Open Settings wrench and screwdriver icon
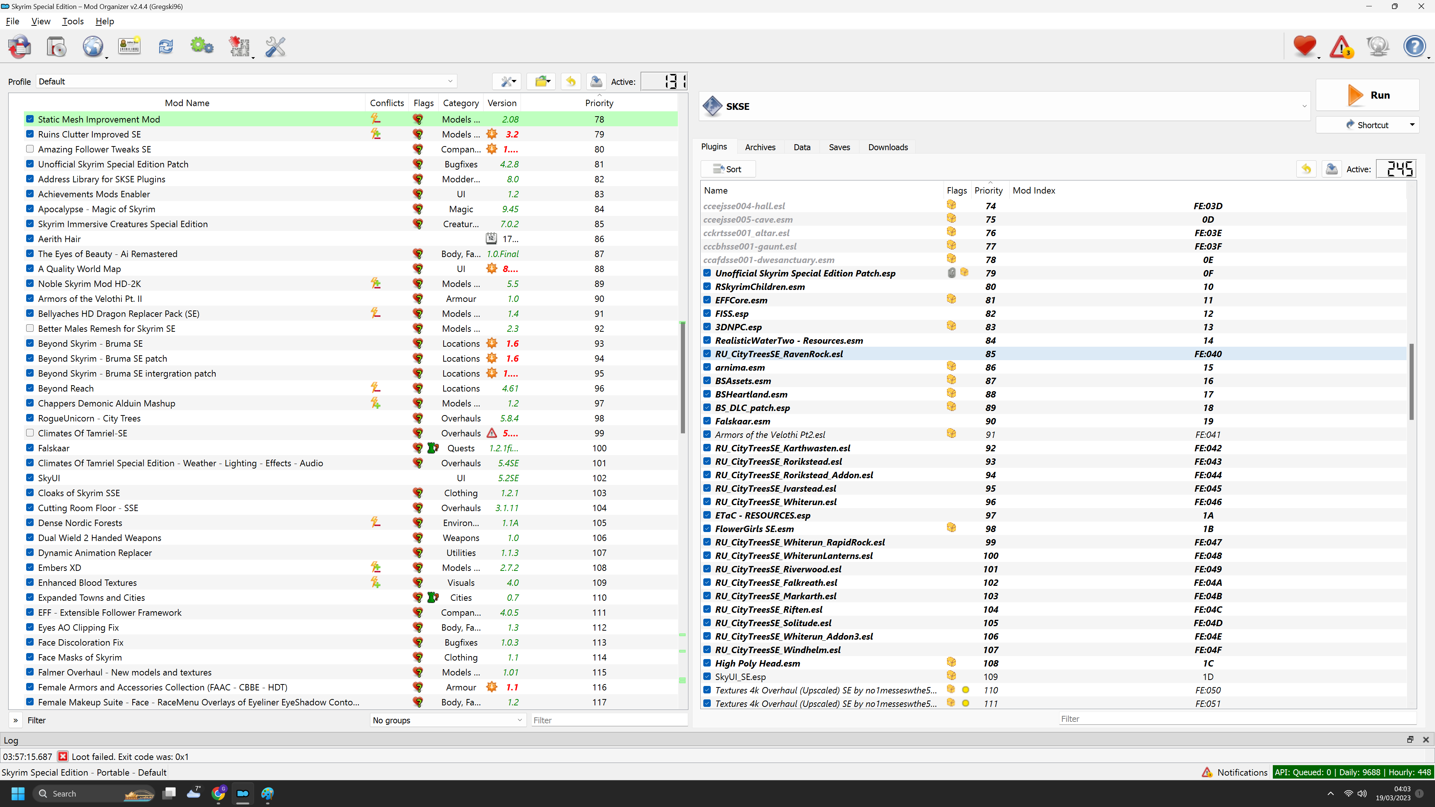 [x=275, y=47]
